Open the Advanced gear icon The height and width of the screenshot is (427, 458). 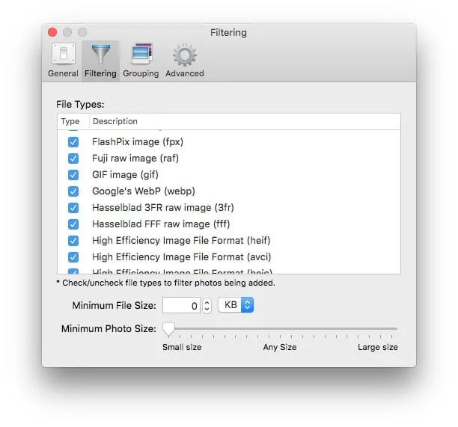point(185,55)
